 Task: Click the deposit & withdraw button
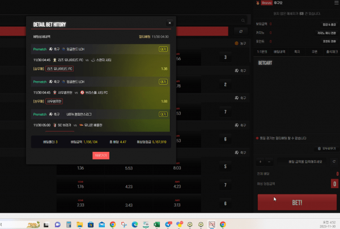(x=329, y=24)
